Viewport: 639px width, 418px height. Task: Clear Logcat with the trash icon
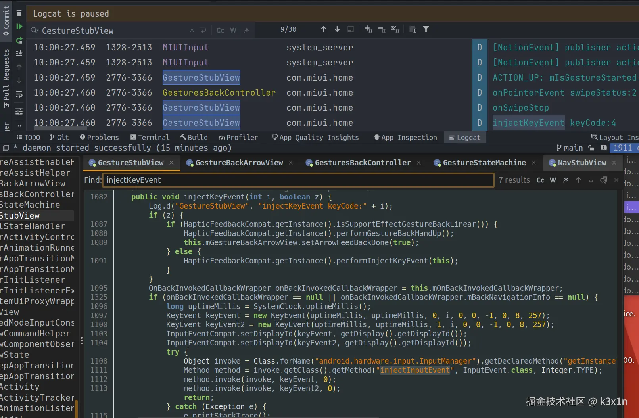click(x=19, y=13)
